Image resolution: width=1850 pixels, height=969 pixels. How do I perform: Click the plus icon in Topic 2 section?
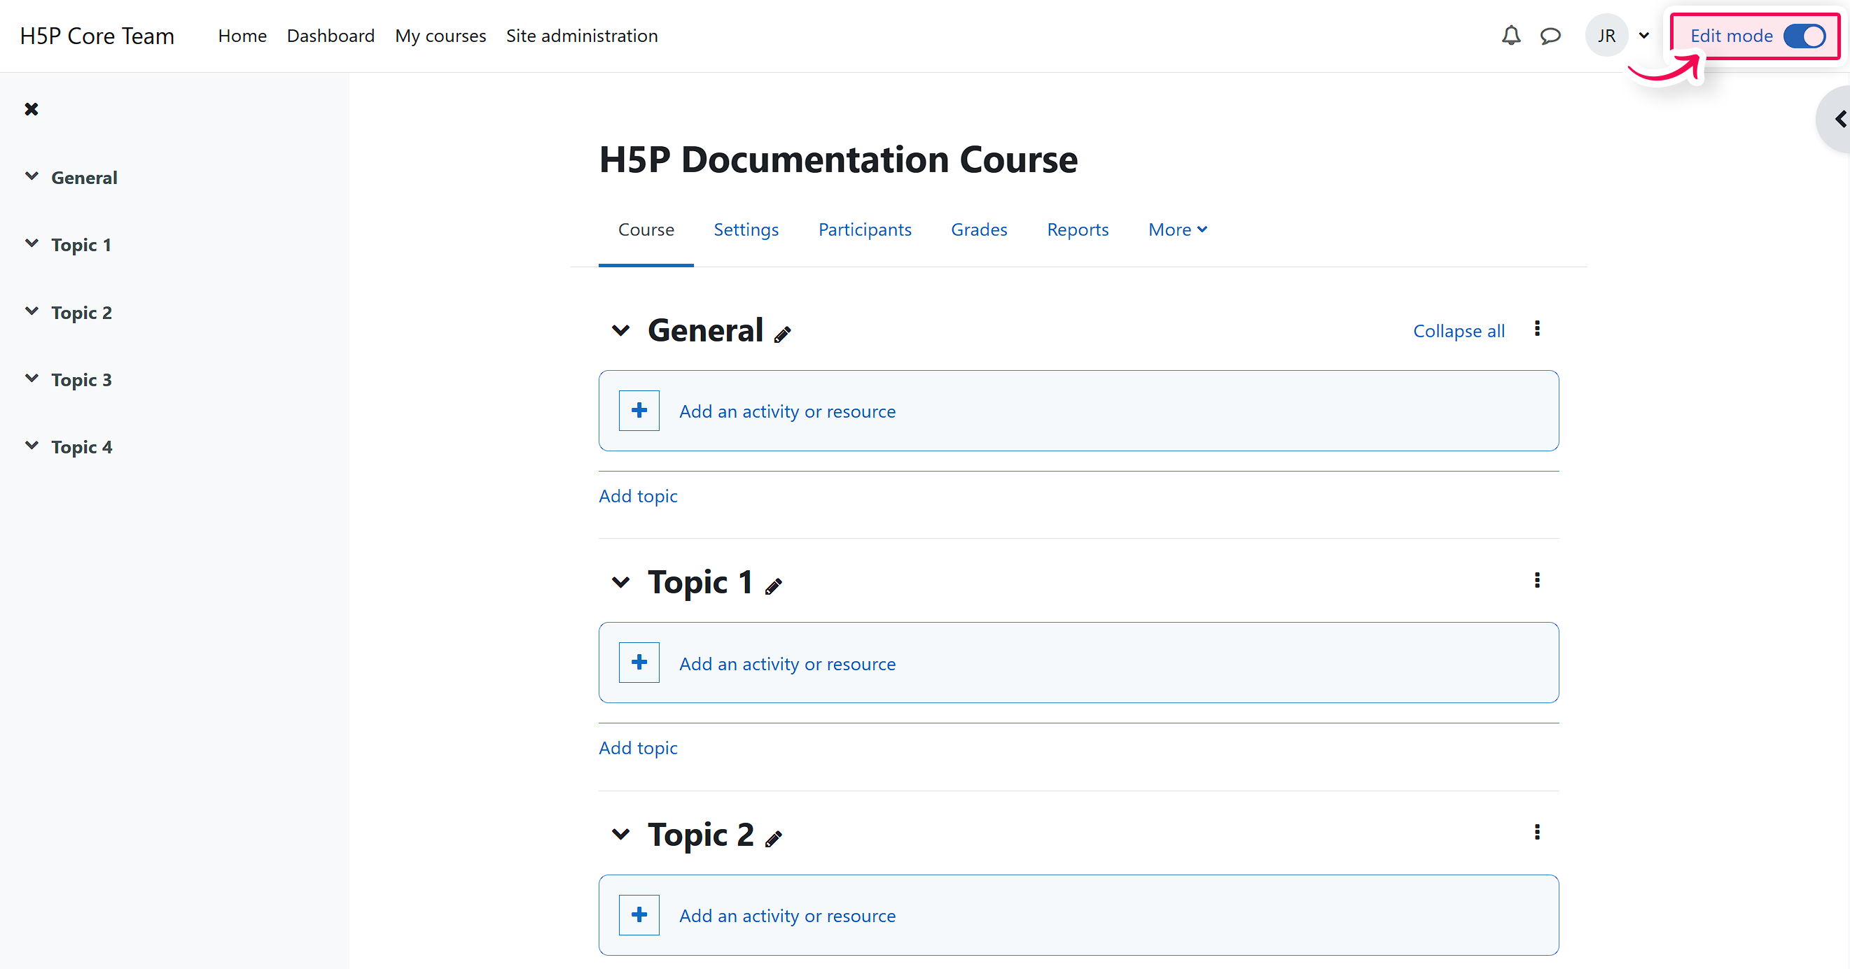point(639,914)
